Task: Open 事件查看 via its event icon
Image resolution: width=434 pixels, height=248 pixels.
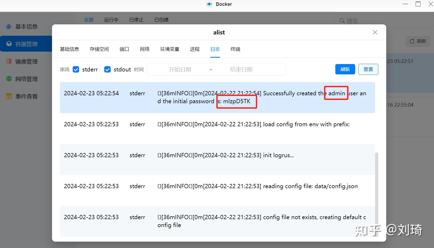Action: pyautogui.click(x=9, y=96)
